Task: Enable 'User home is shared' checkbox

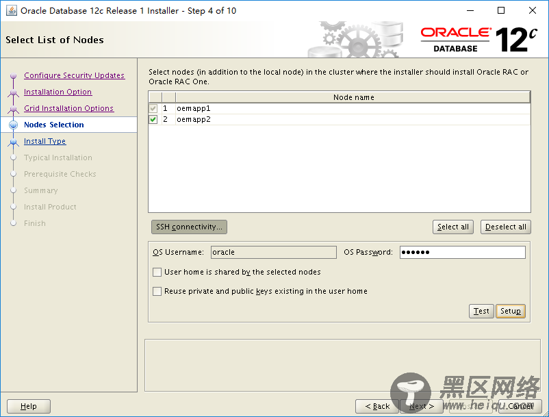Action: coord(157,272)
